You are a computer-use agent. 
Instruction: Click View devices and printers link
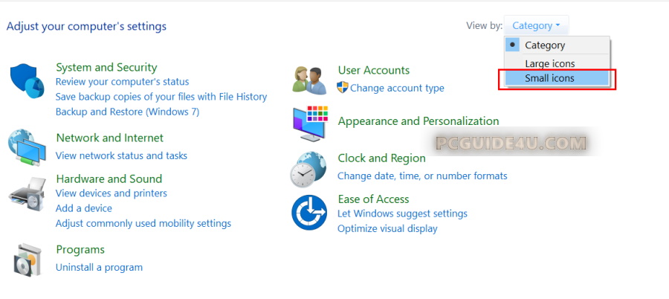[x=111, y=193]
